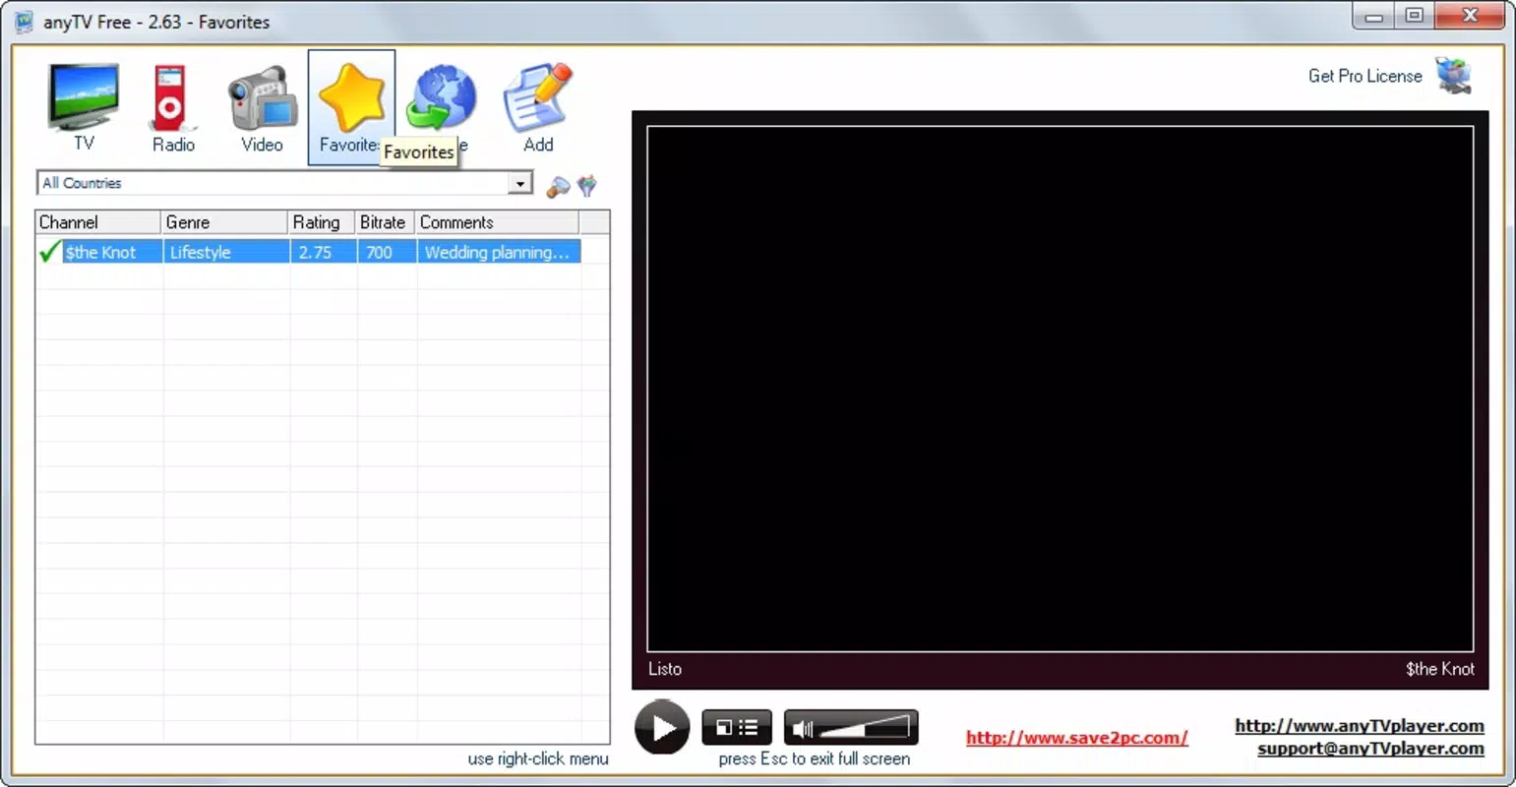Click the shopping cart Pro License icon
Screen dimensions: 1516x787
pos(1454,76)
